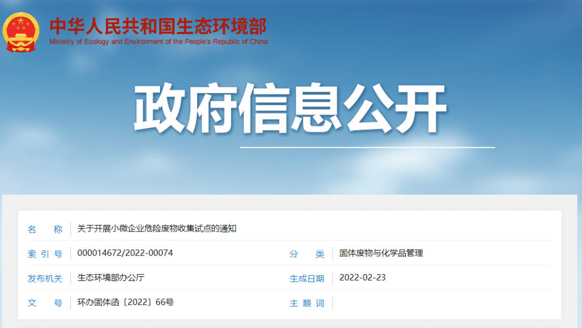Select the date 2022-02-23

[362, 278]
